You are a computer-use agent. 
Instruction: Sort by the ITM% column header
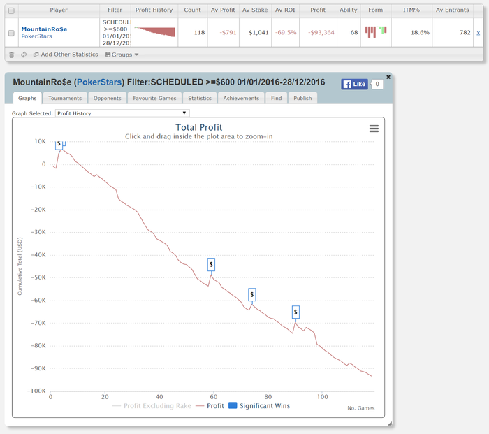click(x=411, y=10)
